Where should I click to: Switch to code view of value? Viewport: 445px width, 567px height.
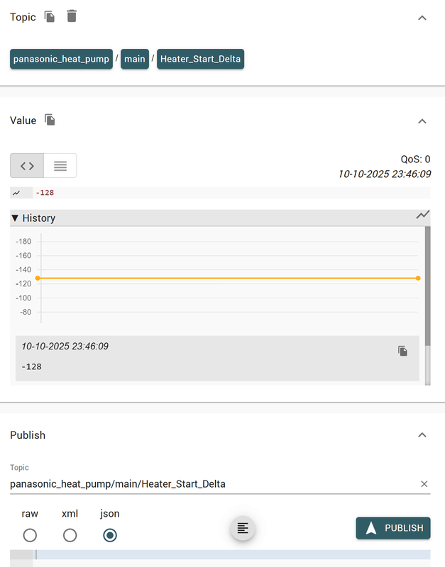coord(27,166)
